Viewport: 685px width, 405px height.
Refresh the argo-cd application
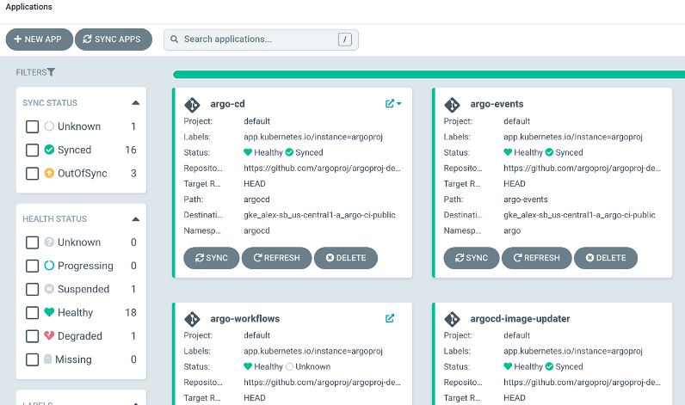pyautogui.click(x=276, y=258)
